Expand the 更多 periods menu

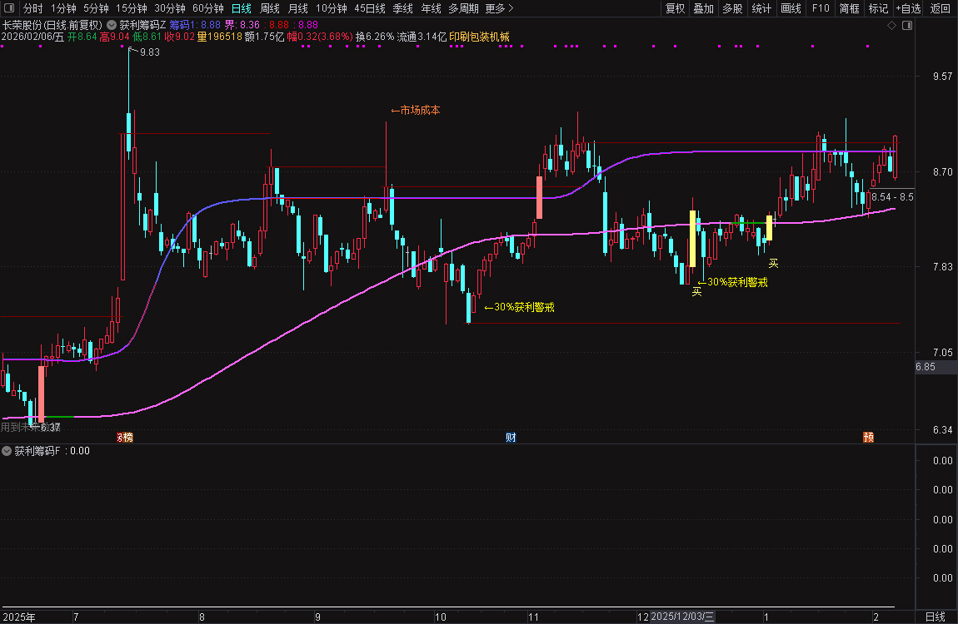click(498, 8)
